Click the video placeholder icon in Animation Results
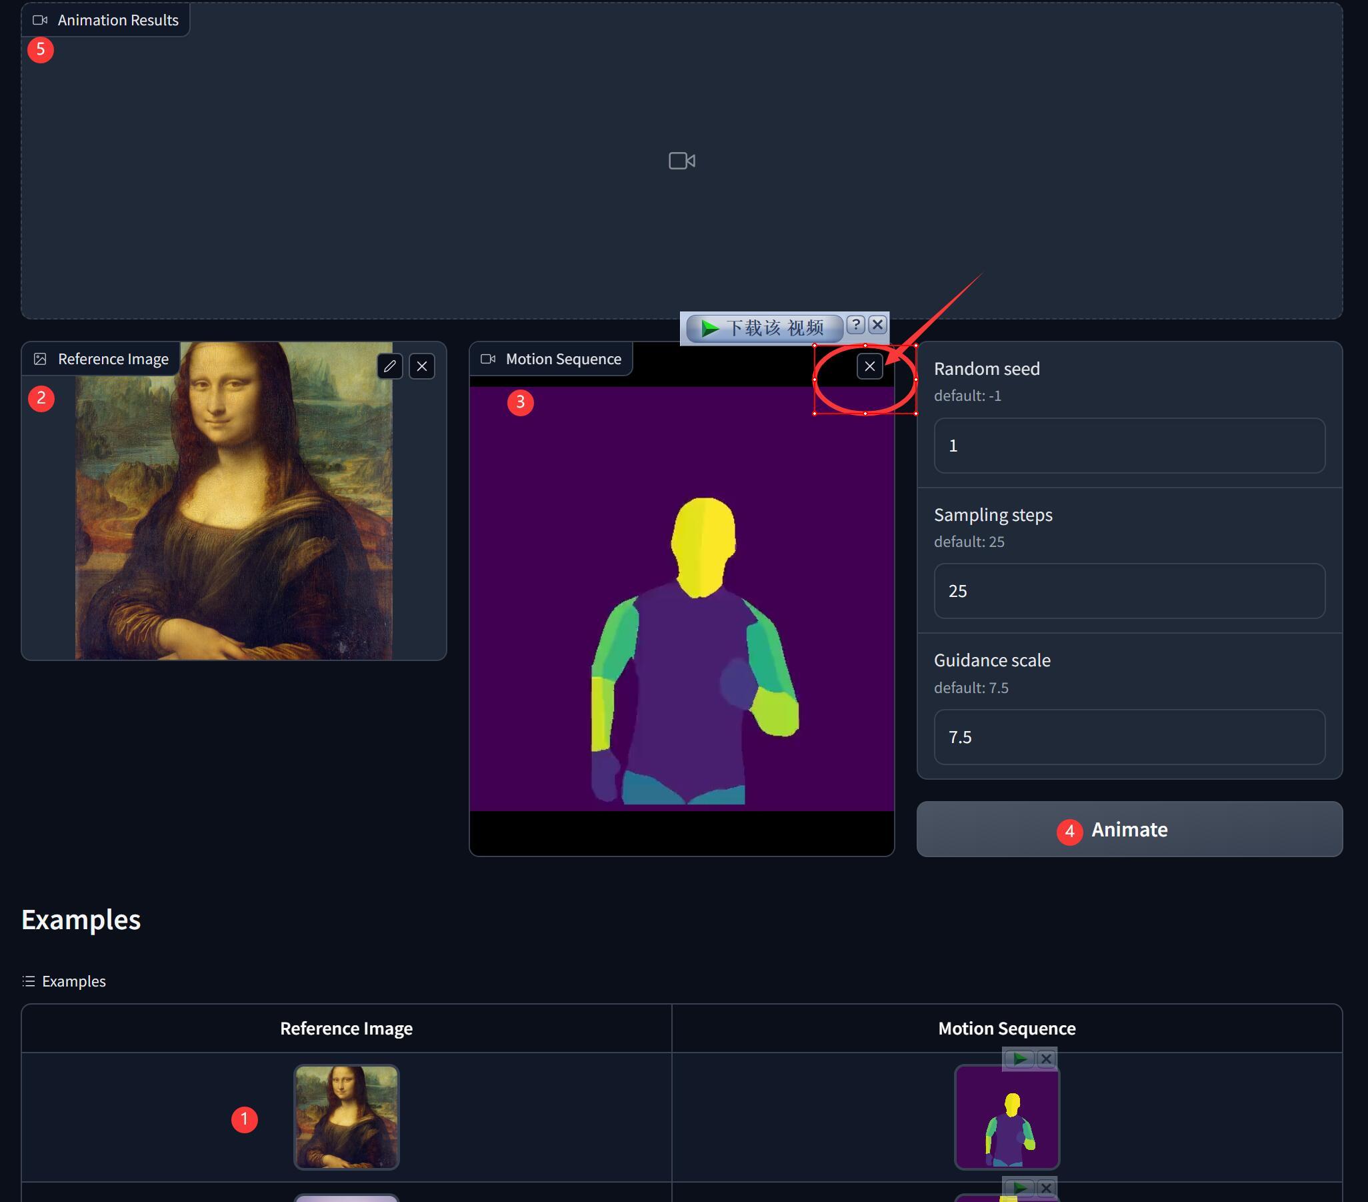 point(681,161)
